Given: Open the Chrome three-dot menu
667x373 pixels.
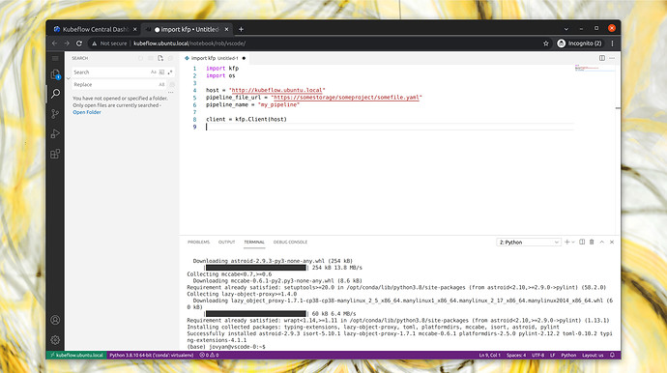Looking at the screenshot, I should coord(612,43).
